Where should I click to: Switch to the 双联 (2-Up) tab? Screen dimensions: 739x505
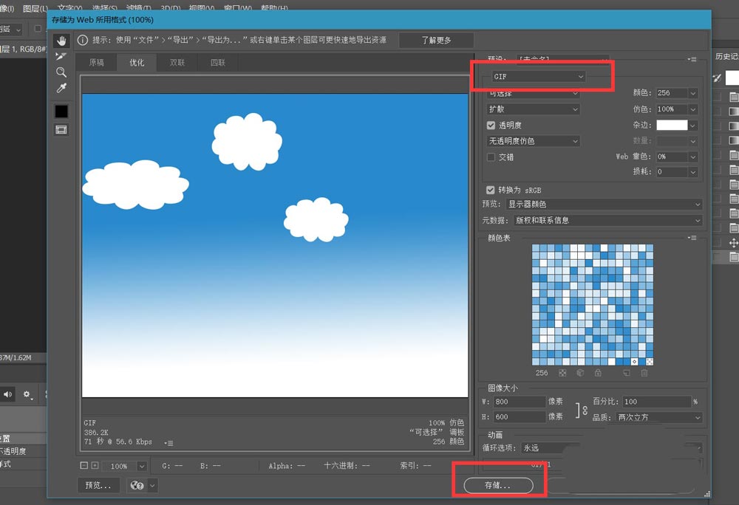coord(177,63)
